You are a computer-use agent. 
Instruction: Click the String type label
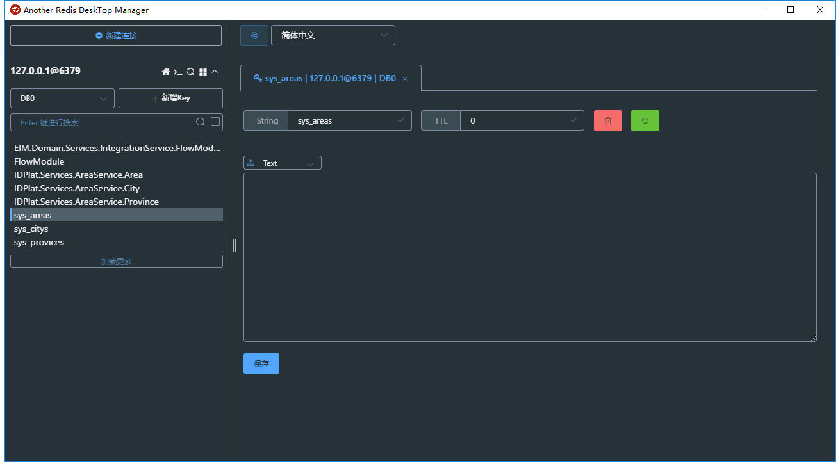(x=267, y=120)
